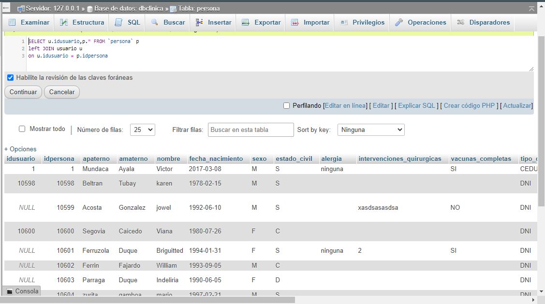Enable the Perfilando checkbox

point(286,105)
